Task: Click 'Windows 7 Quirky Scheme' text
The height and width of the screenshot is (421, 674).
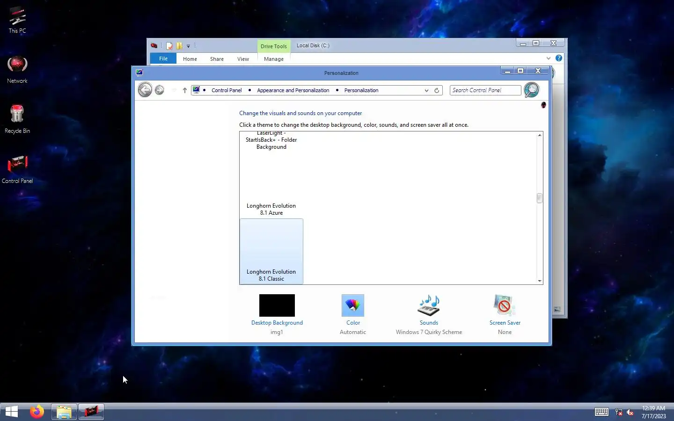Action: point(429,332)
